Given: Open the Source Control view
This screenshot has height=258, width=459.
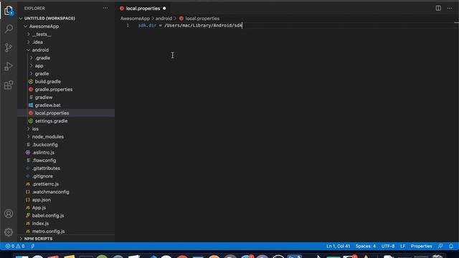Looking at the screenshot, I should pos(9,47).
